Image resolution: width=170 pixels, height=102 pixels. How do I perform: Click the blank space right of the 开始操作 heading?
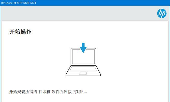(97, 32)
